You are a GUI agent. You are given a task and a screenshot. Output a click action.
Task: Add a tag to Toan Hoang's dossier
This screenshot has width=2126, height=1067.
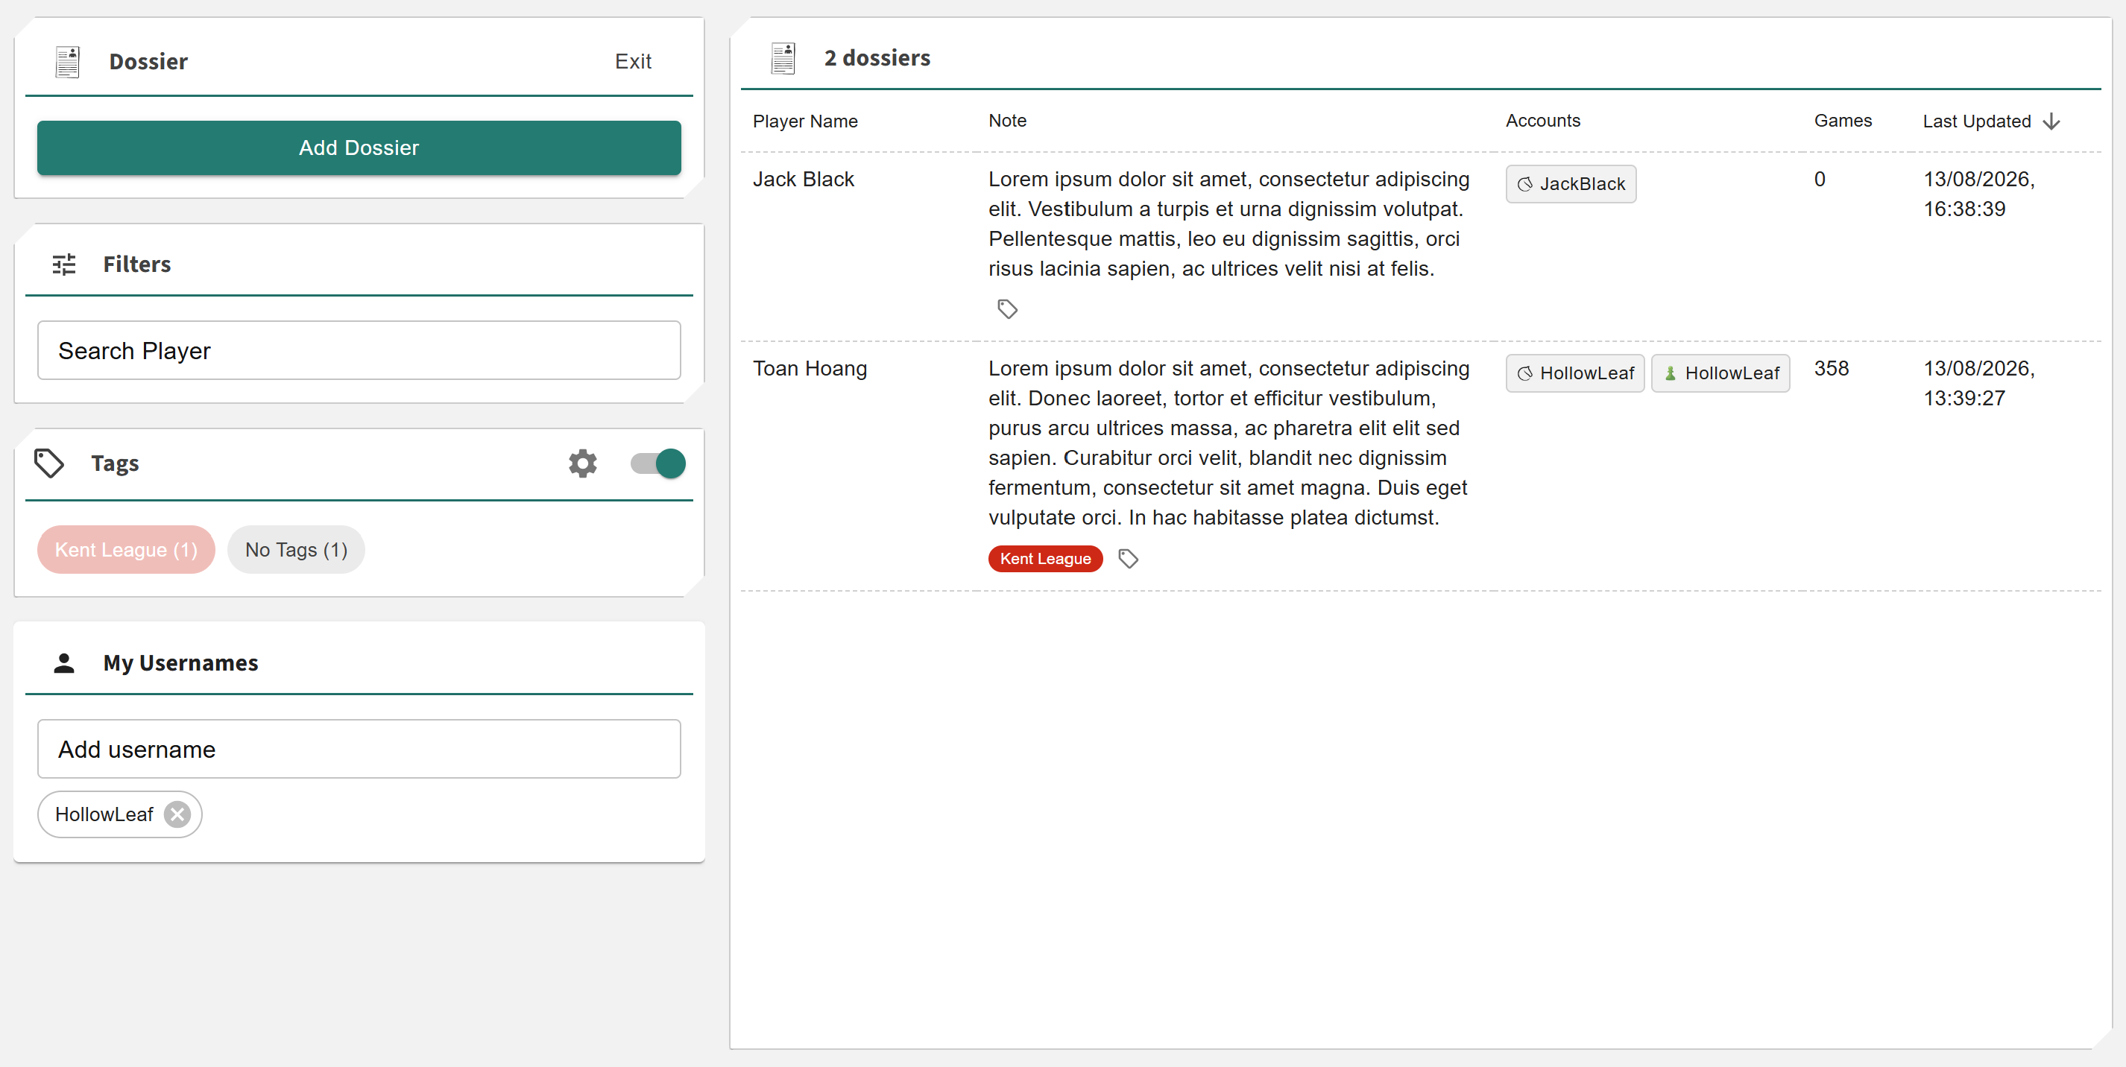click(1128, 559)
